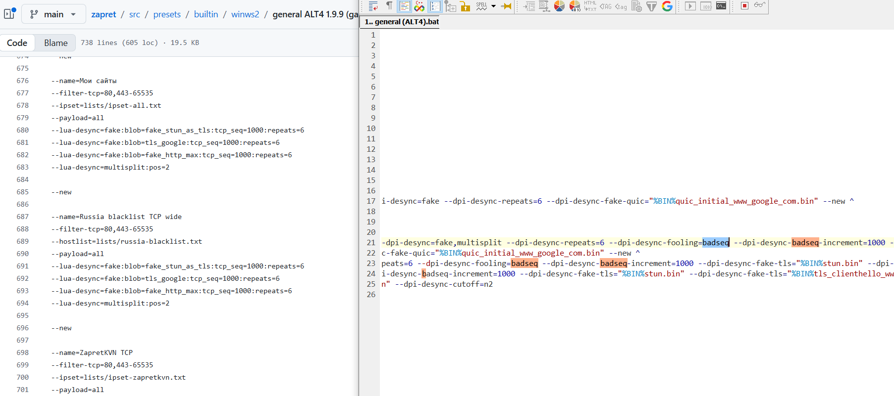Open the presets breadcrumb link

[x=167, y=14]
